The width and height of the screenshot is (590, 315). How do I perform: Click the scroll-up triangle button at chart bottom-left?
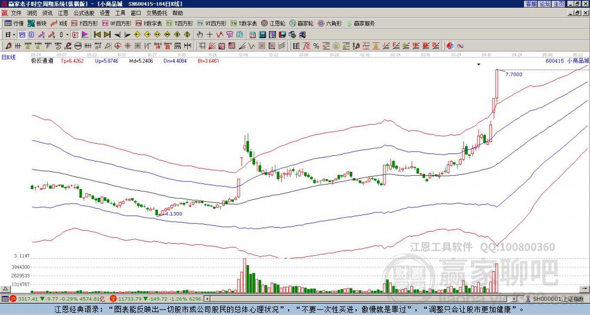point(5,289)
